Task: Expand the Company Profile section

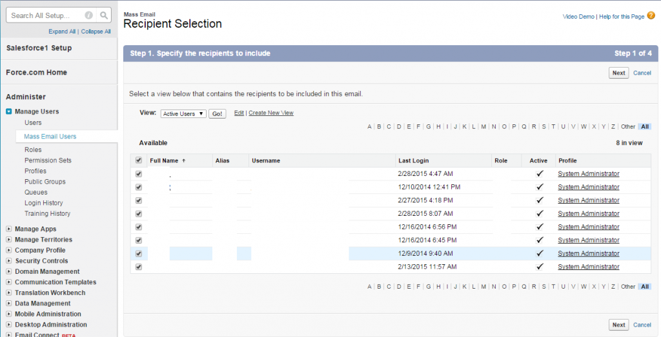Action: point(9,250)
